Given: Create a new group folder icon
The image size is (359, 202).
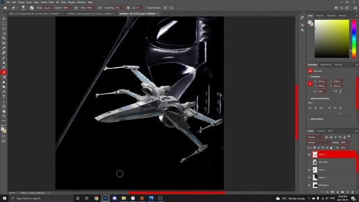Looking at the screenshot, I should (343, 192).
